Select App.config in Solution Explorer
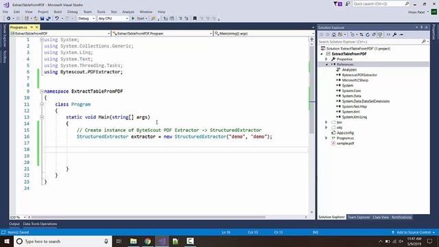 pyautogui.click(x=345, y=132)
